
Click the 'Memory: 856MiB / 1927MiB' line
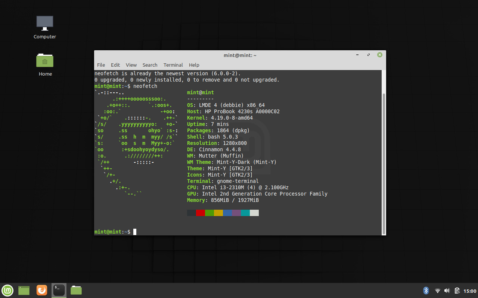[x=223, y=200]
